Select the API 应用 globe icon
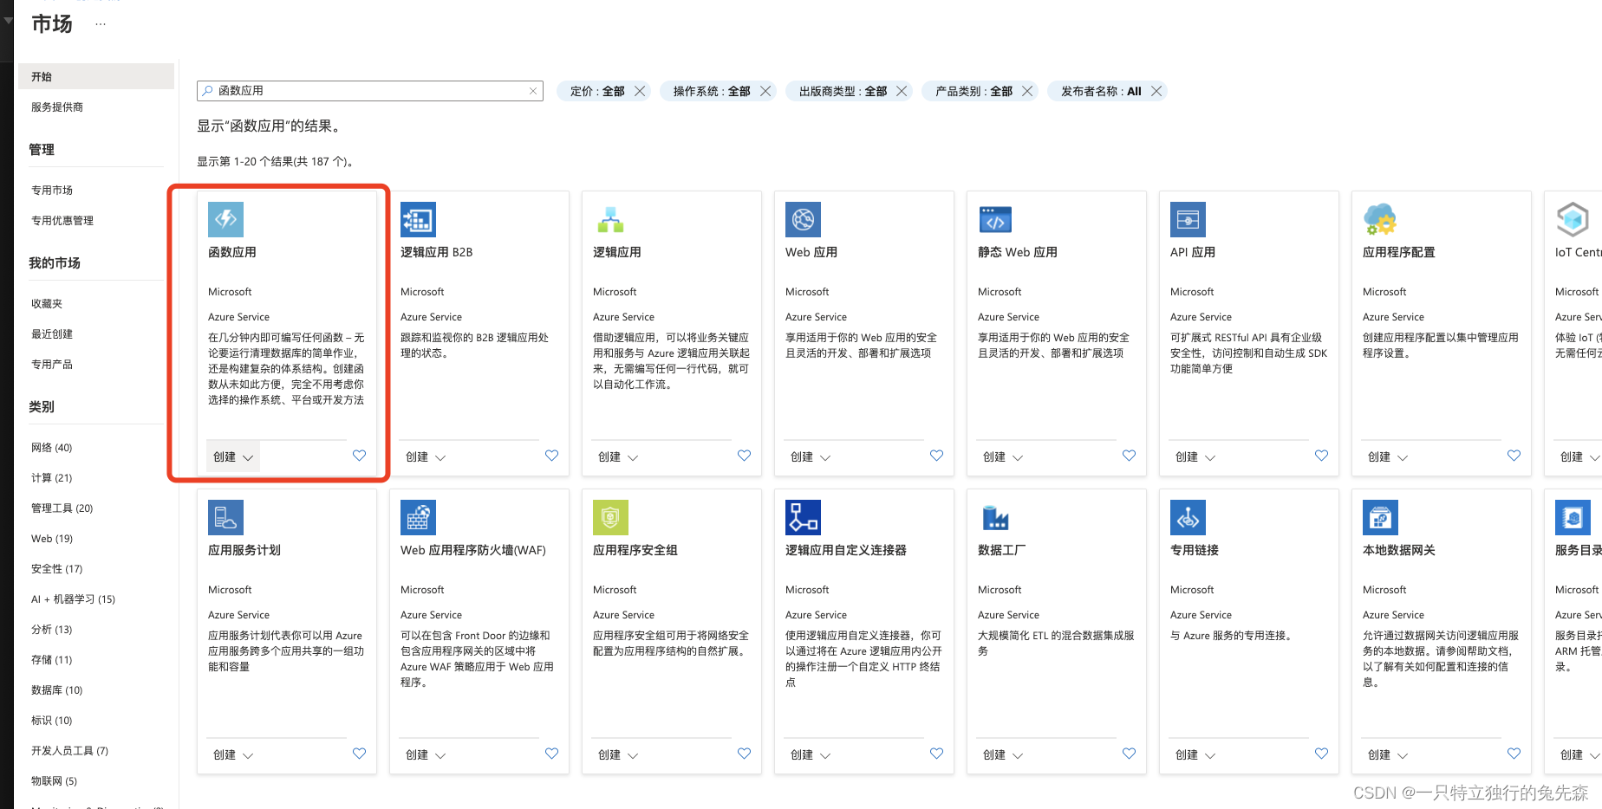The width and height of the screenshot is (1602, 809). (x=1188, y=219)
